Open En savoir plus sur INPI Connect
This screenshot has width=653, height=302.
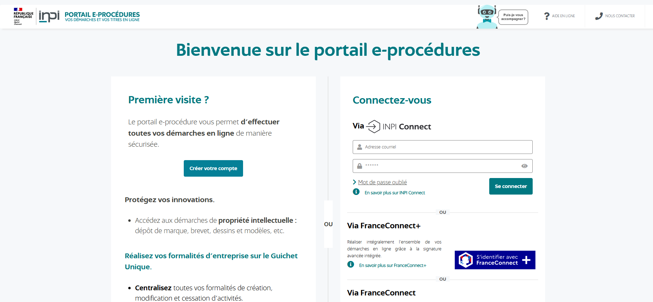point(395,193)
